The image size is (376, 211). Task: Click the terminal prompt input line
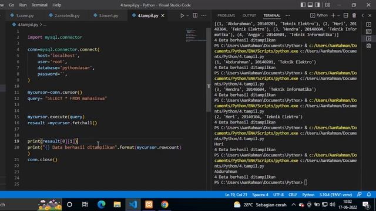point(261,182)
